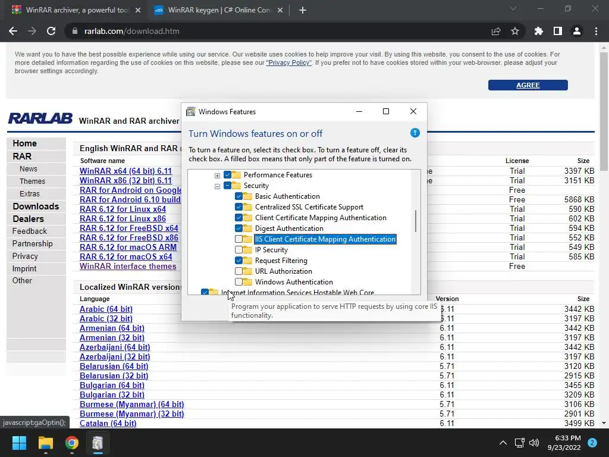
Task: Click the volume speaker icon
Action: click(534, 443)
